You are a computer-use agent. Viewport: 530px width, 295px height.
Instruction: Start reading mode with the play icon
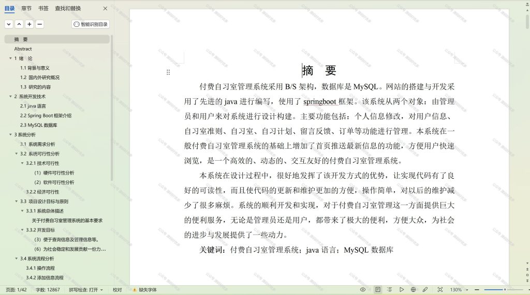coord(401,290)
